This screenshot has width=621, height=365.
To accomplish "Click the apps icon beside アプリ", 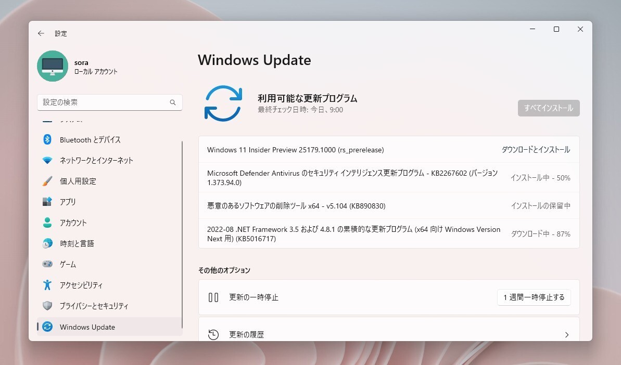I will [47, 202].
